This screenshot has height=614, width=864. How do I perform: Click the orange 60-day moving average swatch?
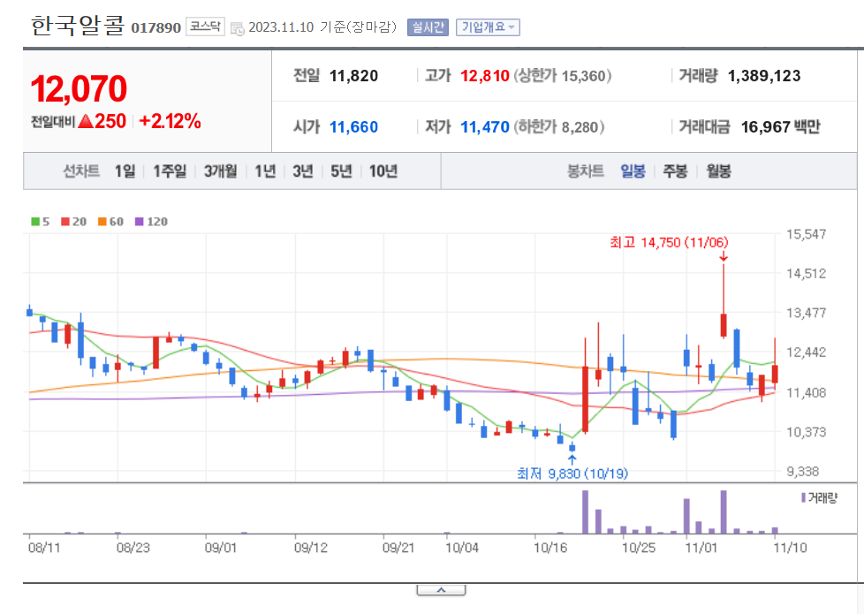[x=102, y=222]
